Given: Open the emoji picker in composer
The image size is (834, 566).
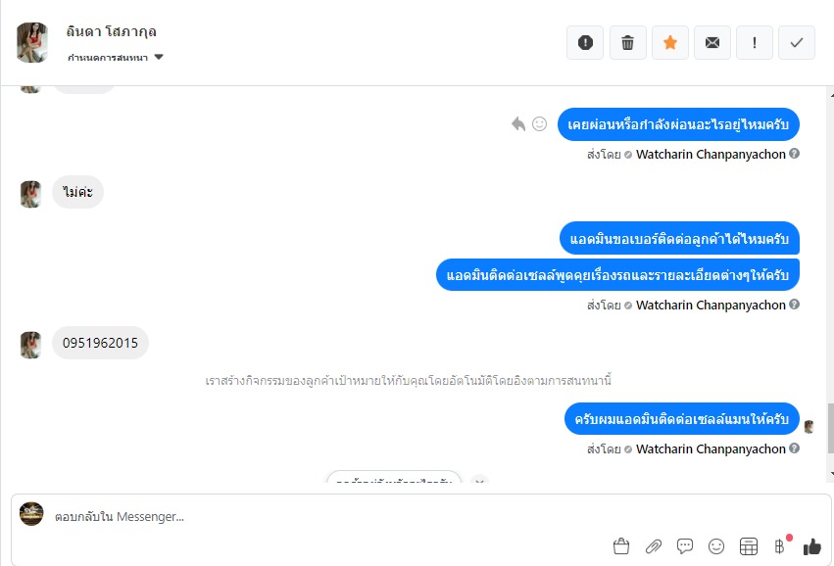Looking at the screenshot, I should tap(716, 545).
